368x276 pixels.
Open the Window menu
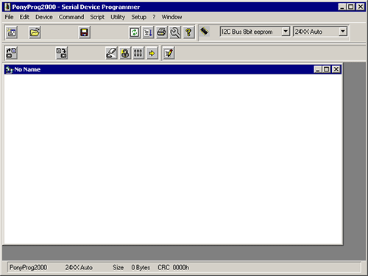[x=171, y=17]
